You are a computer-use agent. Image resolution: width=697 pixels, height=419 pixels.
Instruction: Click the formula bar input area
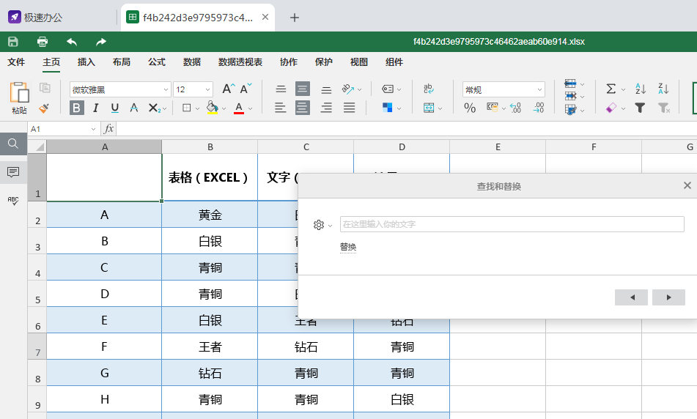tap(407, 129)
